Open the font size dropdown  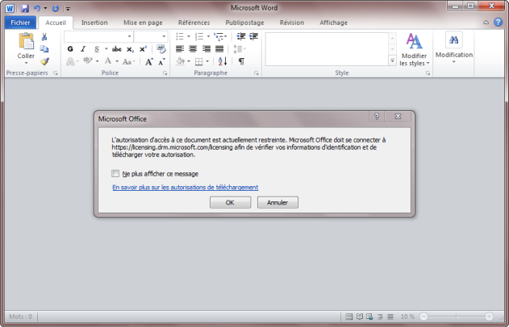point(164,37)
